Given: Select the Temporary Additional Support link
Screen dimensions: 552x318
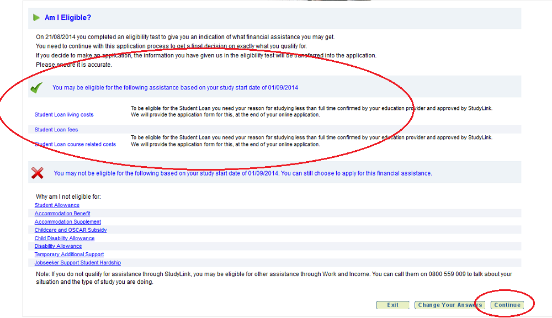Looking at the screenshot, I should pos(69,255).
